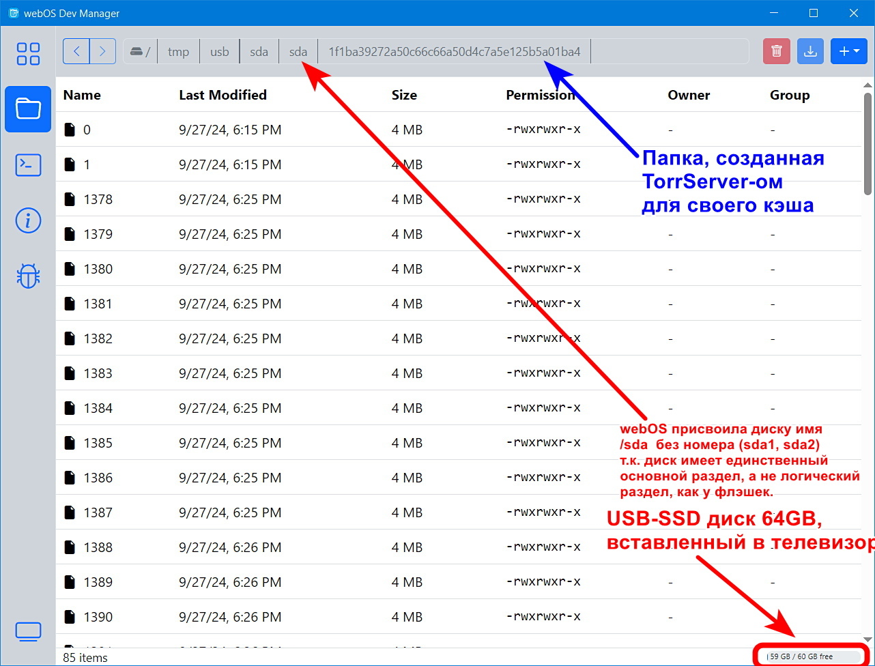Open the Terminal sidebar icon
Screen dimensions: 875x666
click(28, 165)
